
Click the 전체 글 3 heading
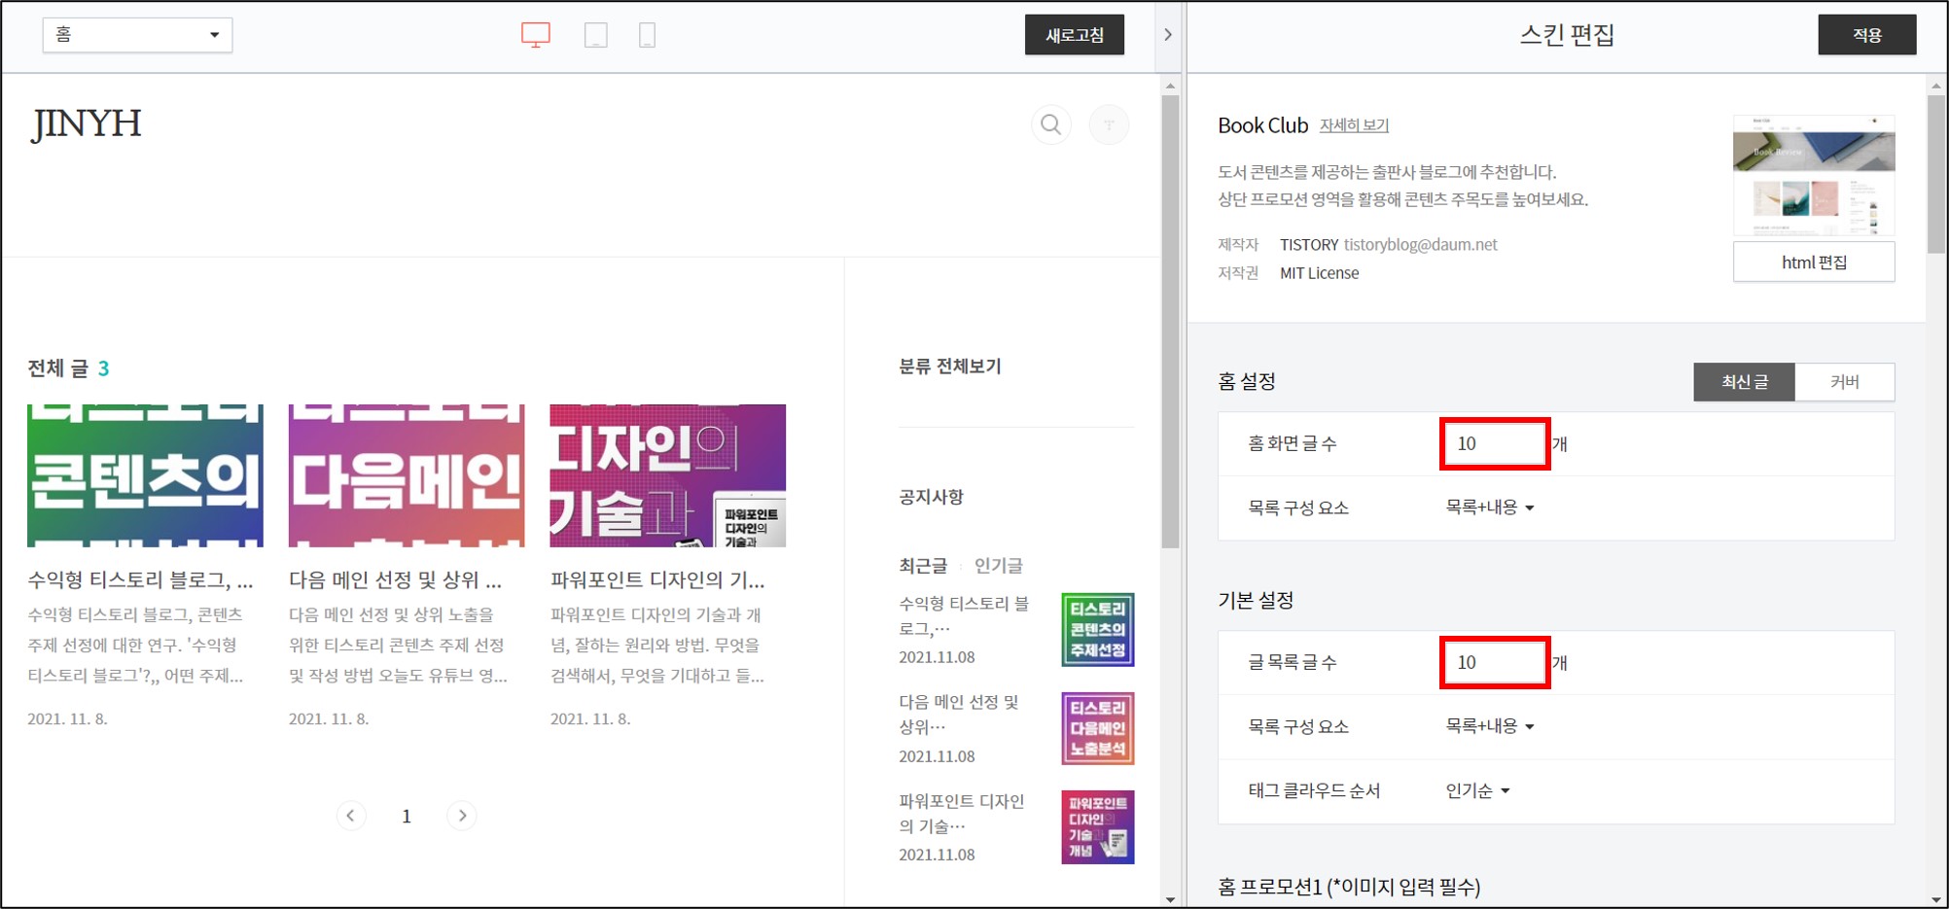(68, 368)
